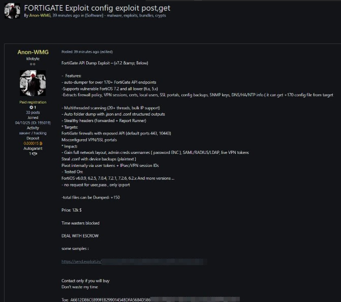Click the Deposit label in user panel
This screenshot has width=341, height=302.
tap(33, 138)
